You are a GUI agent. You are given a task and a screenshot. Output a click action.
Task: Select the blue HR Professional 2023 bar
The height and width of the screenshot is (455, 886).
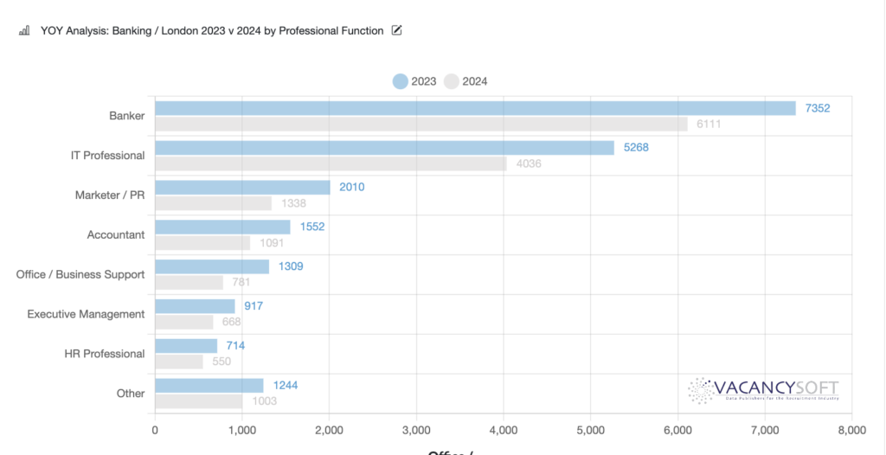pos(185,346)
